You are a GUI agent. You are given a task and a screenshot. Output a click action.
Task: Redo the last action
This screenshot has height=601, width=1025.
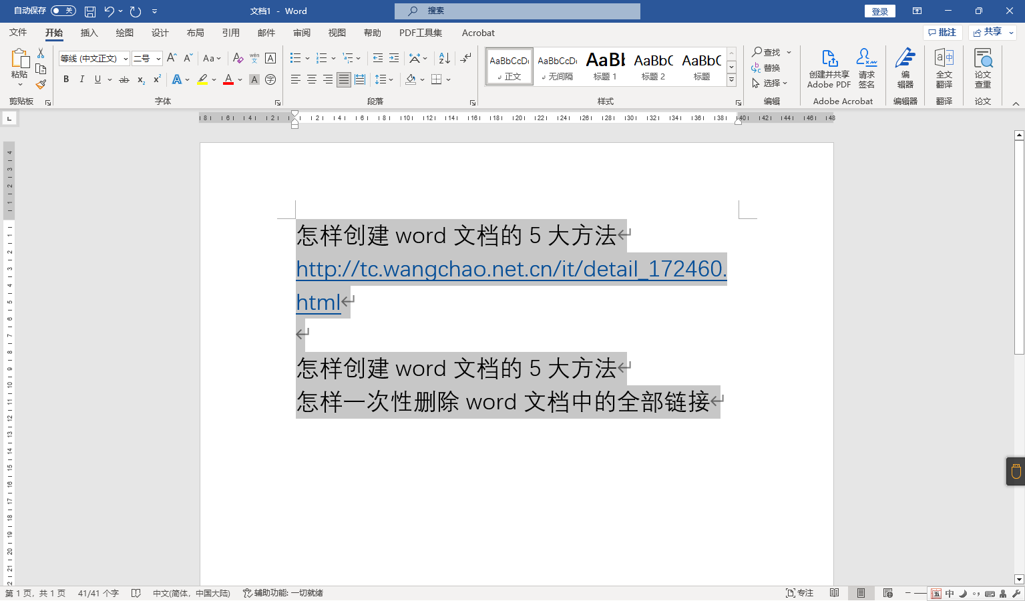pos(136,11)
